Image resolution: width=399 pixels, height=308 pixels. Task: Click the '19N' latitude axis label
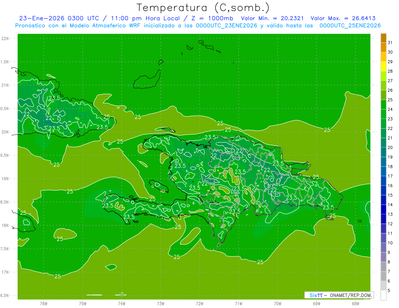coord(5,178)
